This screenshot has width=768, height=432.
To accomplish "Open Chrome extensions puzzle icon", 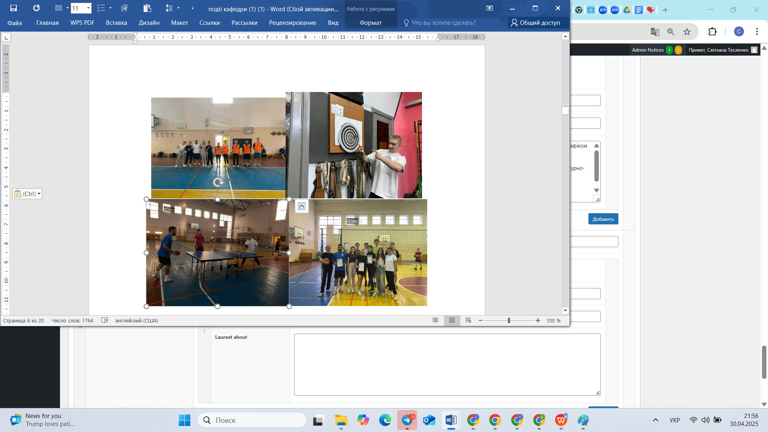I will 712,32.
